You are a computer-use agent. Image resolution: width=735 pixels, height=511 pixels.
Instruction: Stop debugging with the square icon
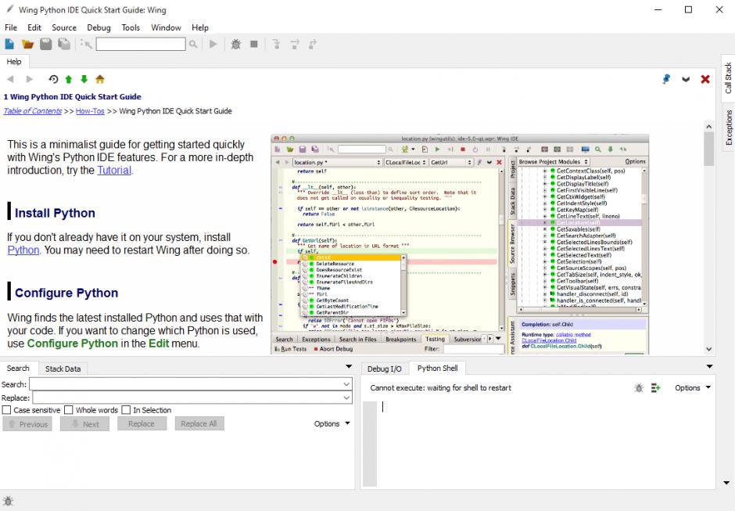click(254, 44)
